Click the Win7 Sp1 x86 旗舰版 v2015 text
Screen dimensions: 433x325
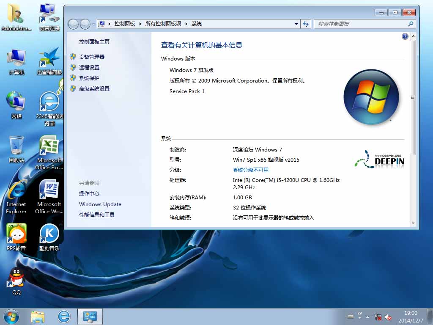(x=266, y=160)
